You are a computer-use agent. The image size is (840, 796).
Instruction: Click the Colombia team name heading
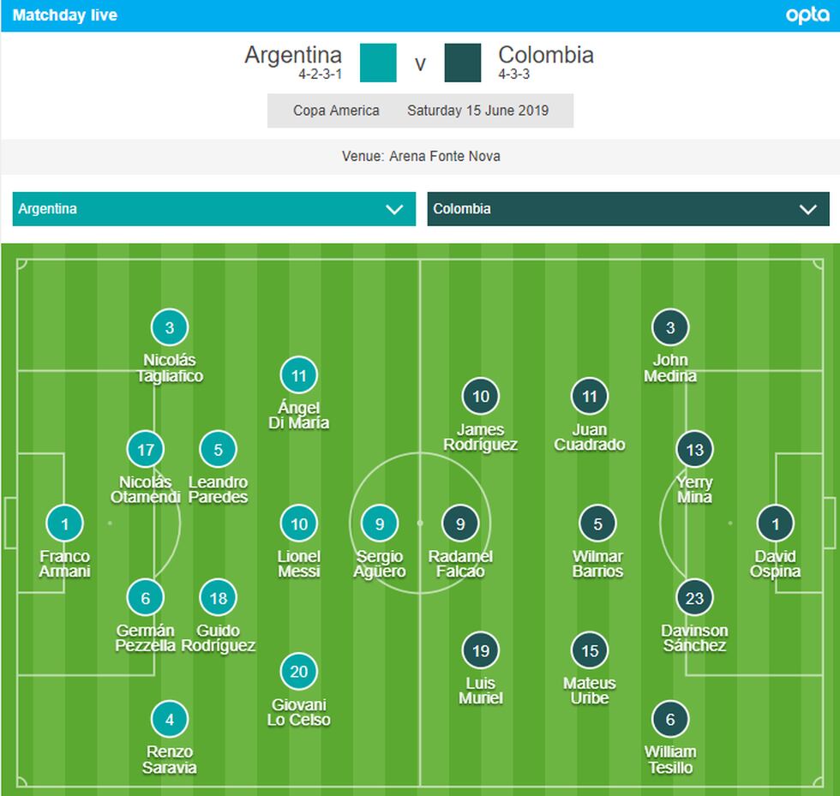tap(546, 55)
